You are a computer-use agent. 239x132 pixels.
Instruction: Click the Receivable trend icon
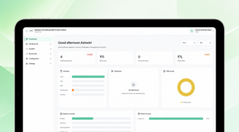click(27, 54)
